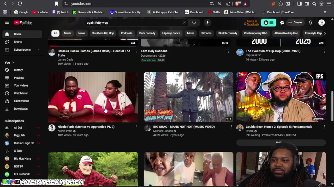Select the News filter chip
The width and height of the screenshot is (334, 187).
(82, 33)
